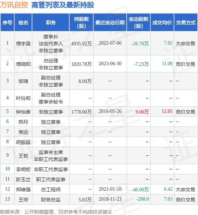Click 大宗交易 in 傅宇晨's row
The image size is (198, 215).
185,44
